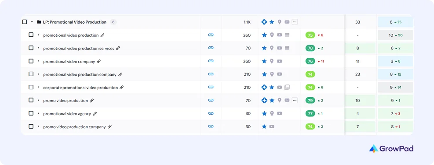Viewport: 434px width, 165px height.
Task: Click the keyword text 'promotional video agency'
Action: point(67,114)
